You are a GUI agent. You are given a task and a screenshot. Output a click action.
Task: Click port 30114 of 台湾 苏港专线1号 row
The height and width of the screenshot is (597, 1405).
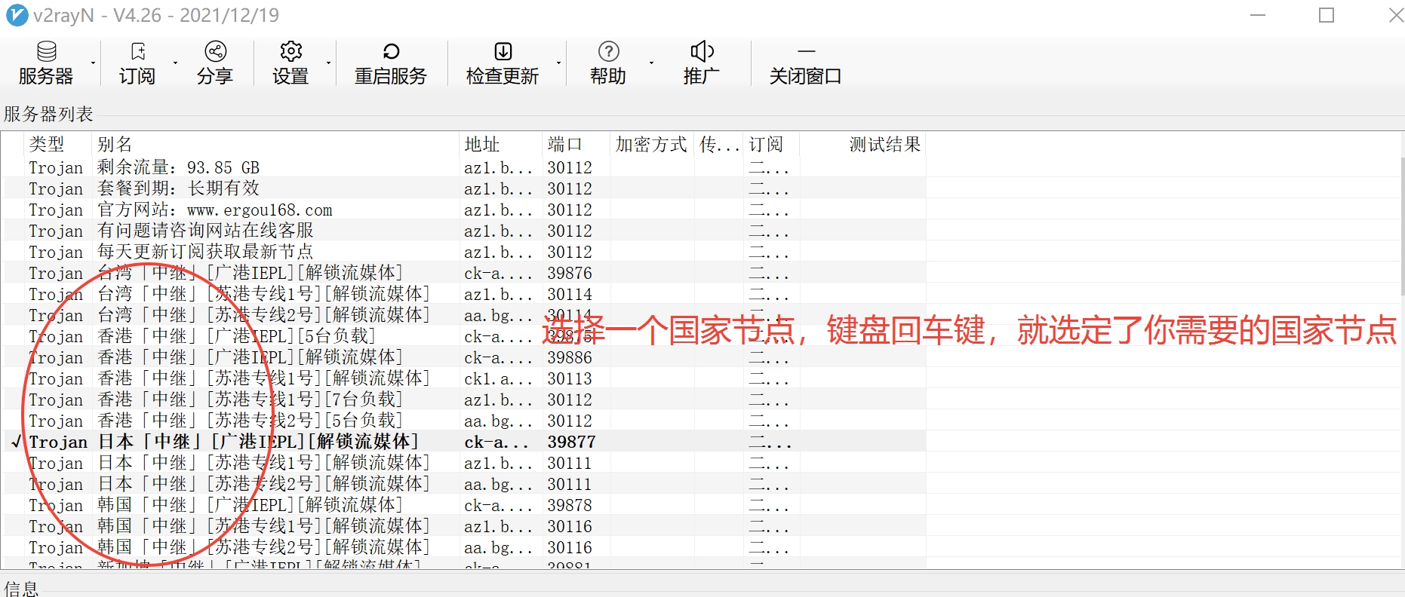click(570, 294)
